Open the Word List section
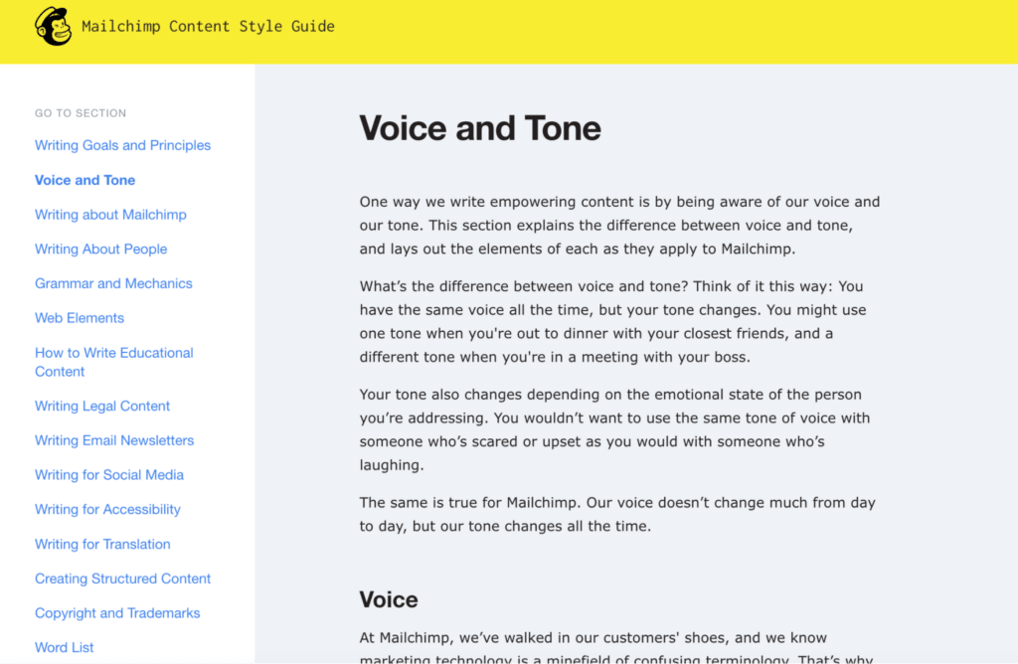The height and width of the screenshot is (664, 1018). coord(65,647)
